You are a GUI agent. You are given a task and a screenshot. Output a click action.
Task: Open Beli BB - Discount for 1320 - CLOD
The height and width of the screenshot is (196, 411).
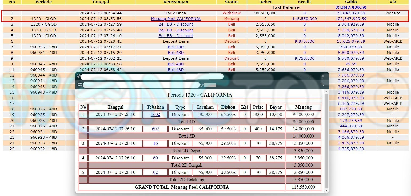[x=175, y=36]
